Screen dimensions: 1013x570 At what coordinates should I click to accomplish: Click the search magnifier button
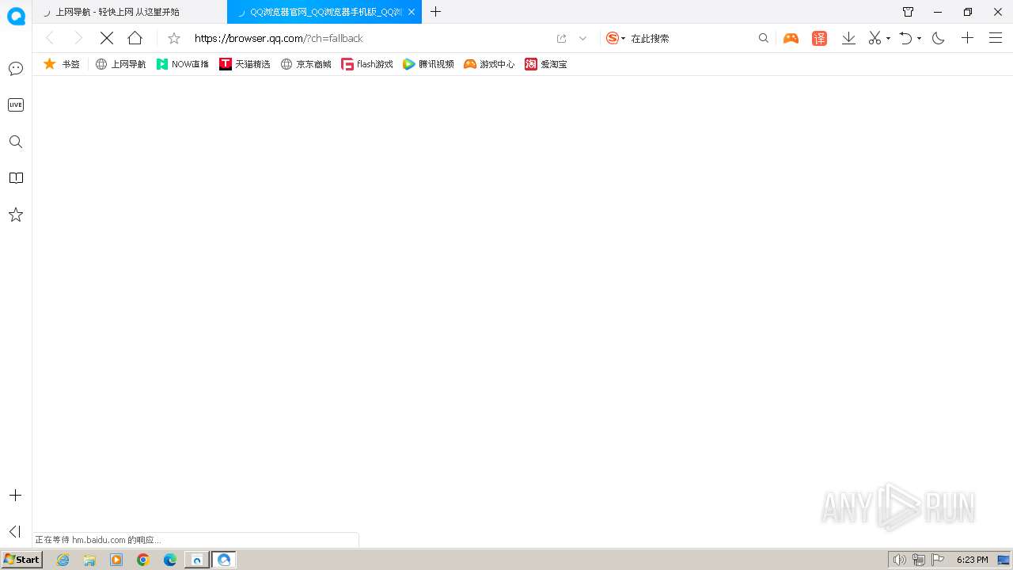coord(764,38)
